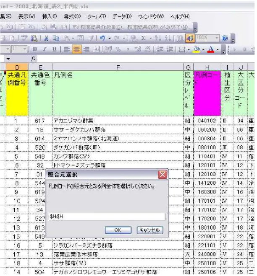Click the Spelling check icon
This screenshot has width=257, height=276.
click(x=24, y=38)
